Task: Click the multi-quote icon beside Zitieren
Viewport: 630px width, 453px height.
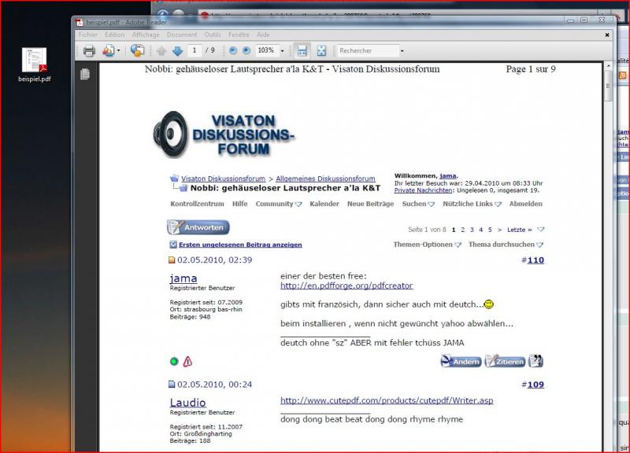Action: (536, 361)
